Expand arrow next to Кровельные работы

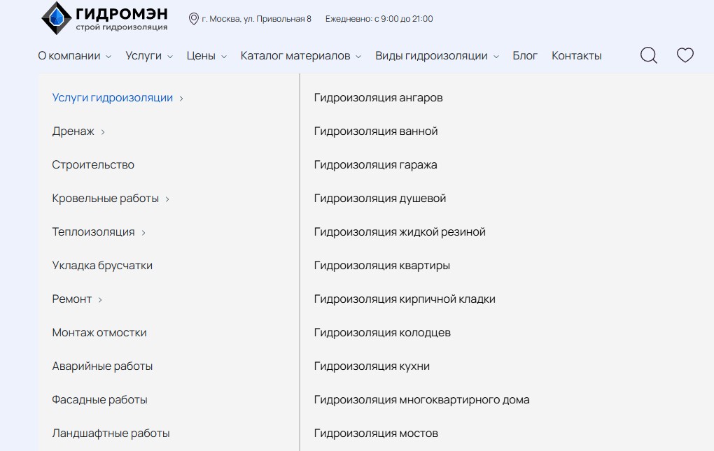(167, 199)
